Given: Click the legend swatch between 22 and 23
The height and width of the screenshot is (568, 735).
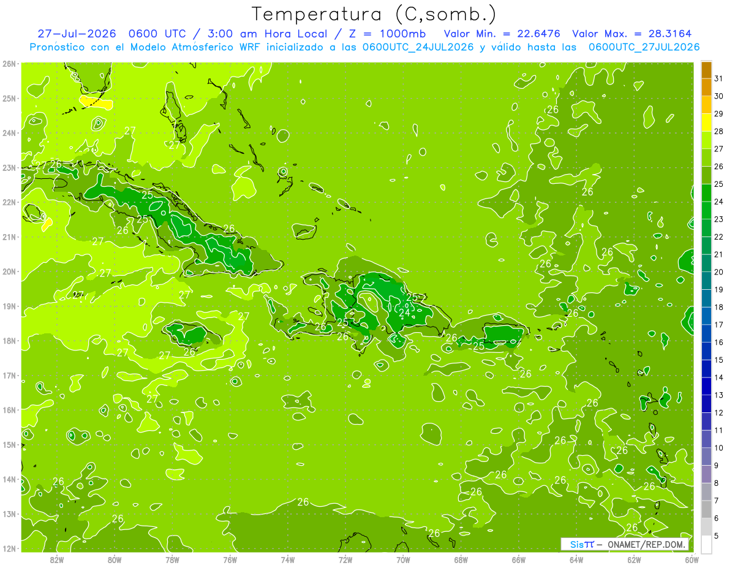Looking at the screenshot, I should pos(706,228).
